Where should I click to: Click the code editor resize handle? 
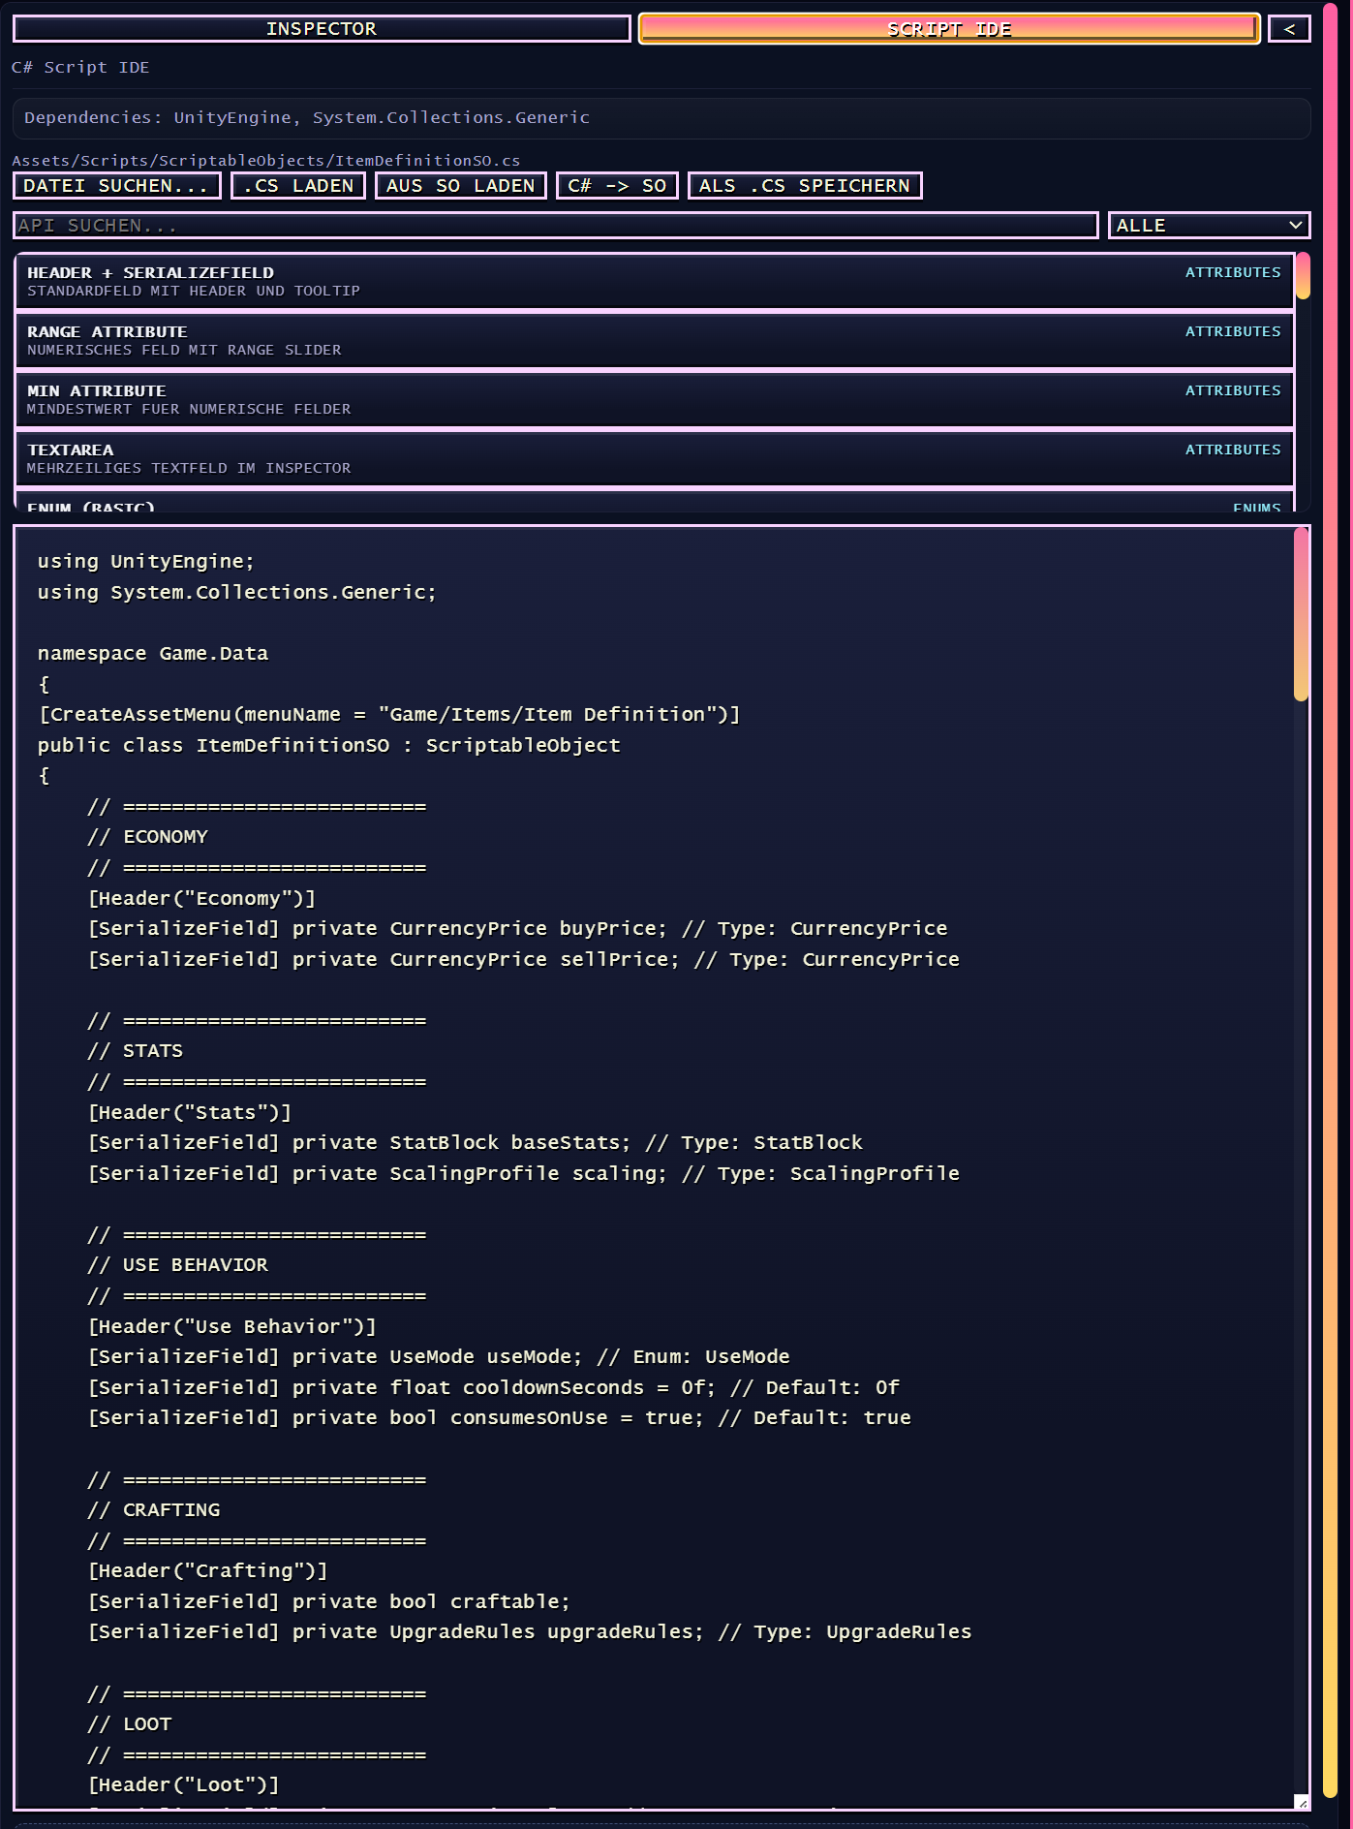pos(1302,1802)
